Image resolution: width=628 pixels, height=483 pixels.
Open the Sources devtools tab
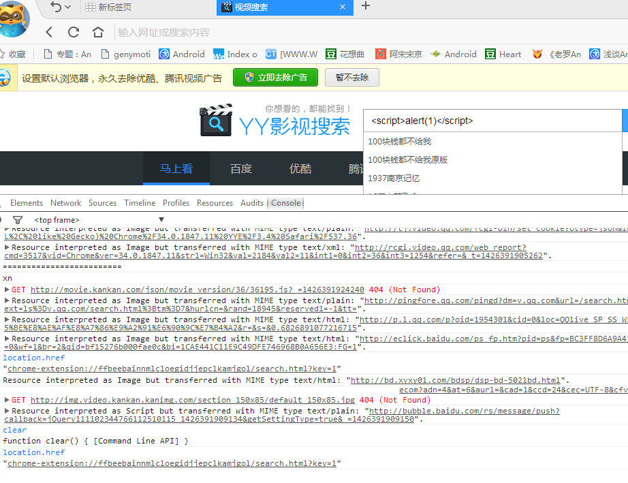tap(103, 203)
